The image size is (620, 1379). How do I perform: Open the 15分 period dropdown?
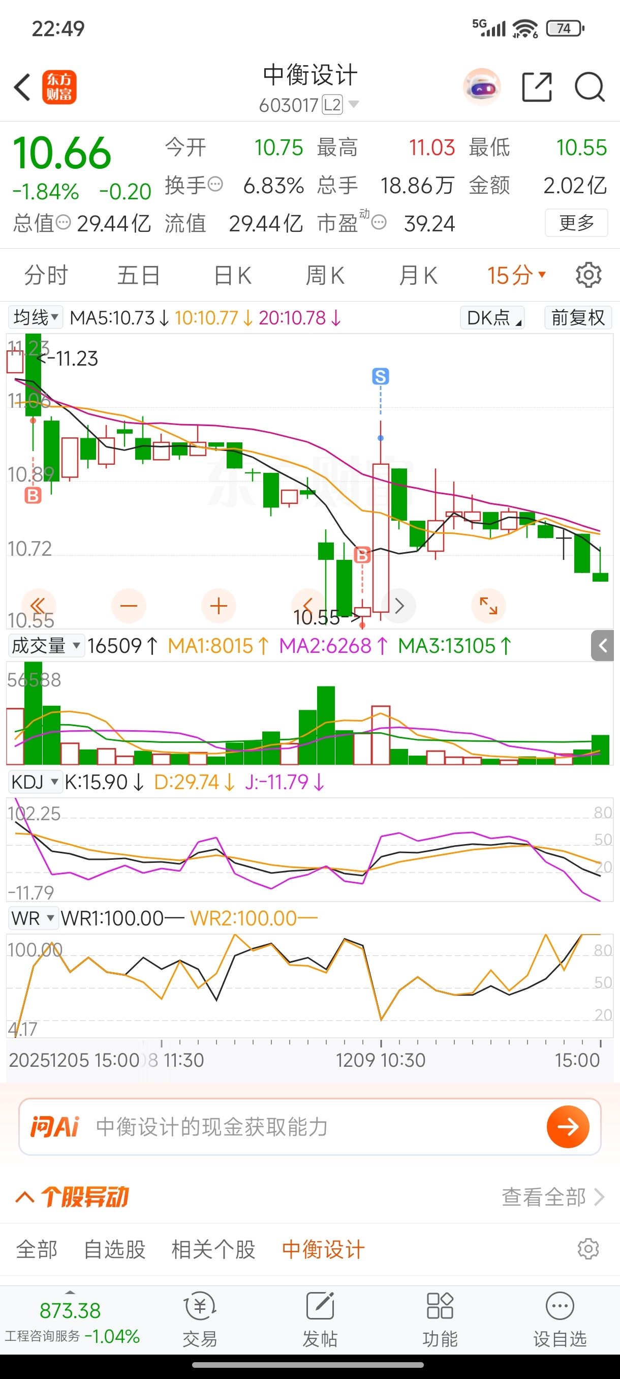516,276
